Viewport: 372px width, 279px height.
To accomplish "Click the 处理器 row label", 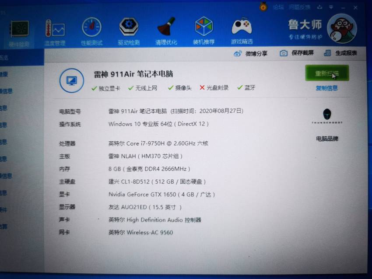I will [x=67, y=143].
